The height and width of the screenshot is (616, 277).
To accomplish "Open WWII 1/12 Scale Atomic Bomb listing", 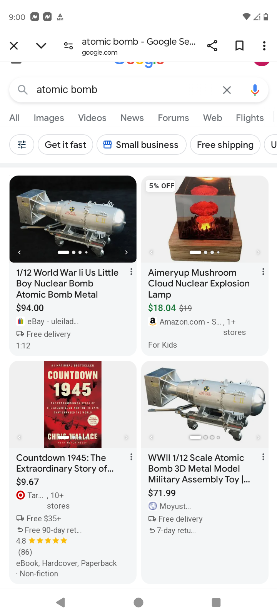I will pyautogui.click(x=199, y=469).
